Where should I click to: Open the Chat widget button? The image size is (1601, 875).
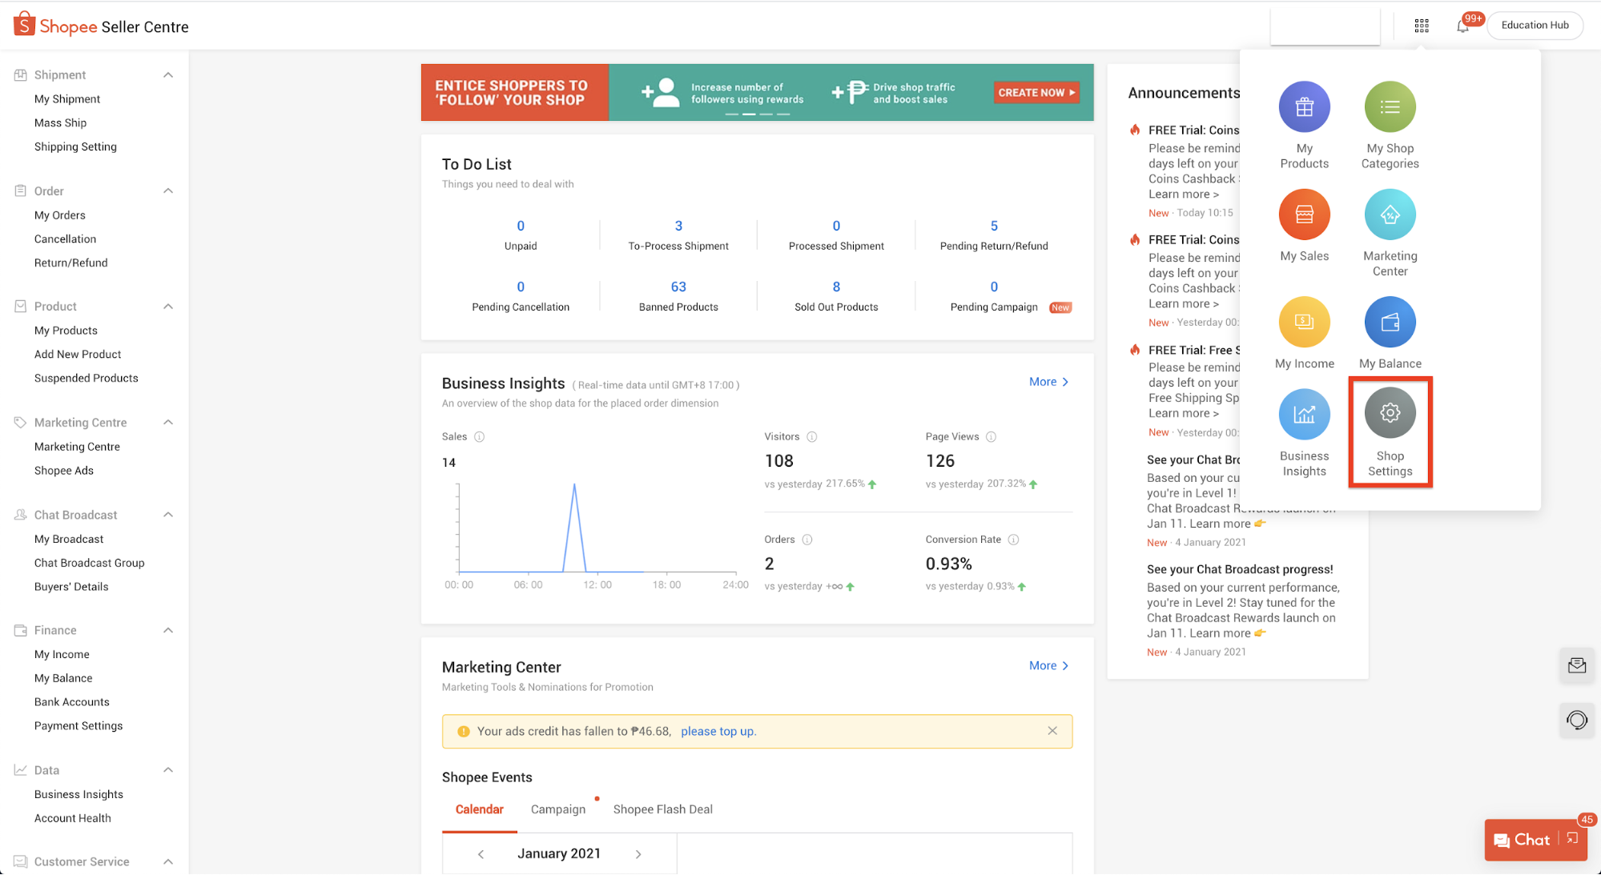tap(1523, 840)
